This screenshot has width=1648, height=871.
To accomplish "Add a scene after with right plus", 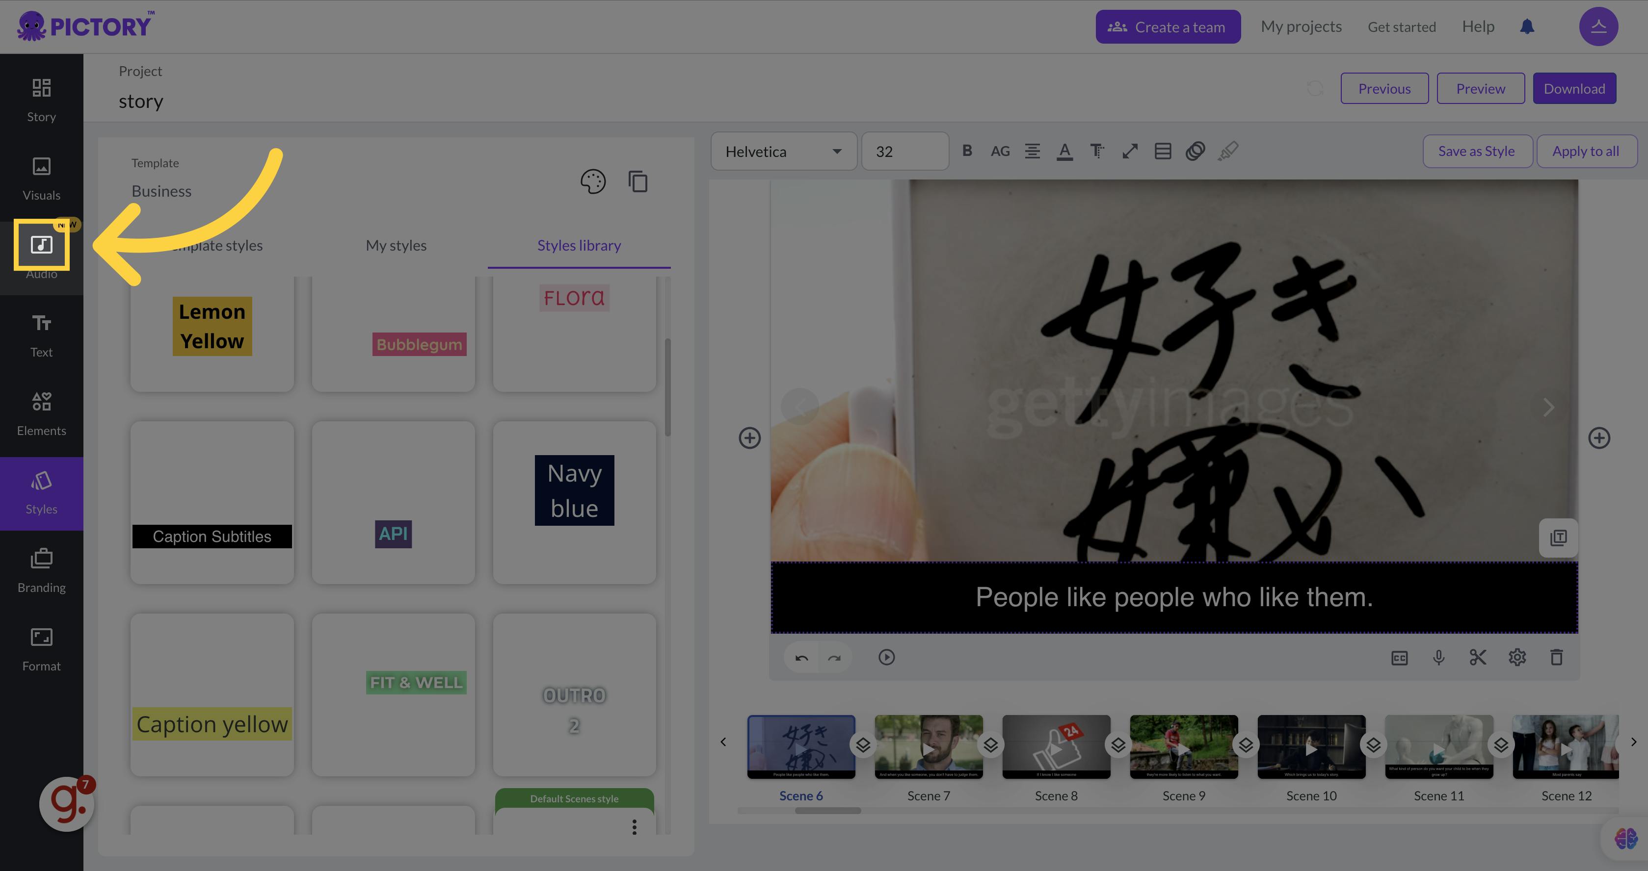I will (1599, 438).
